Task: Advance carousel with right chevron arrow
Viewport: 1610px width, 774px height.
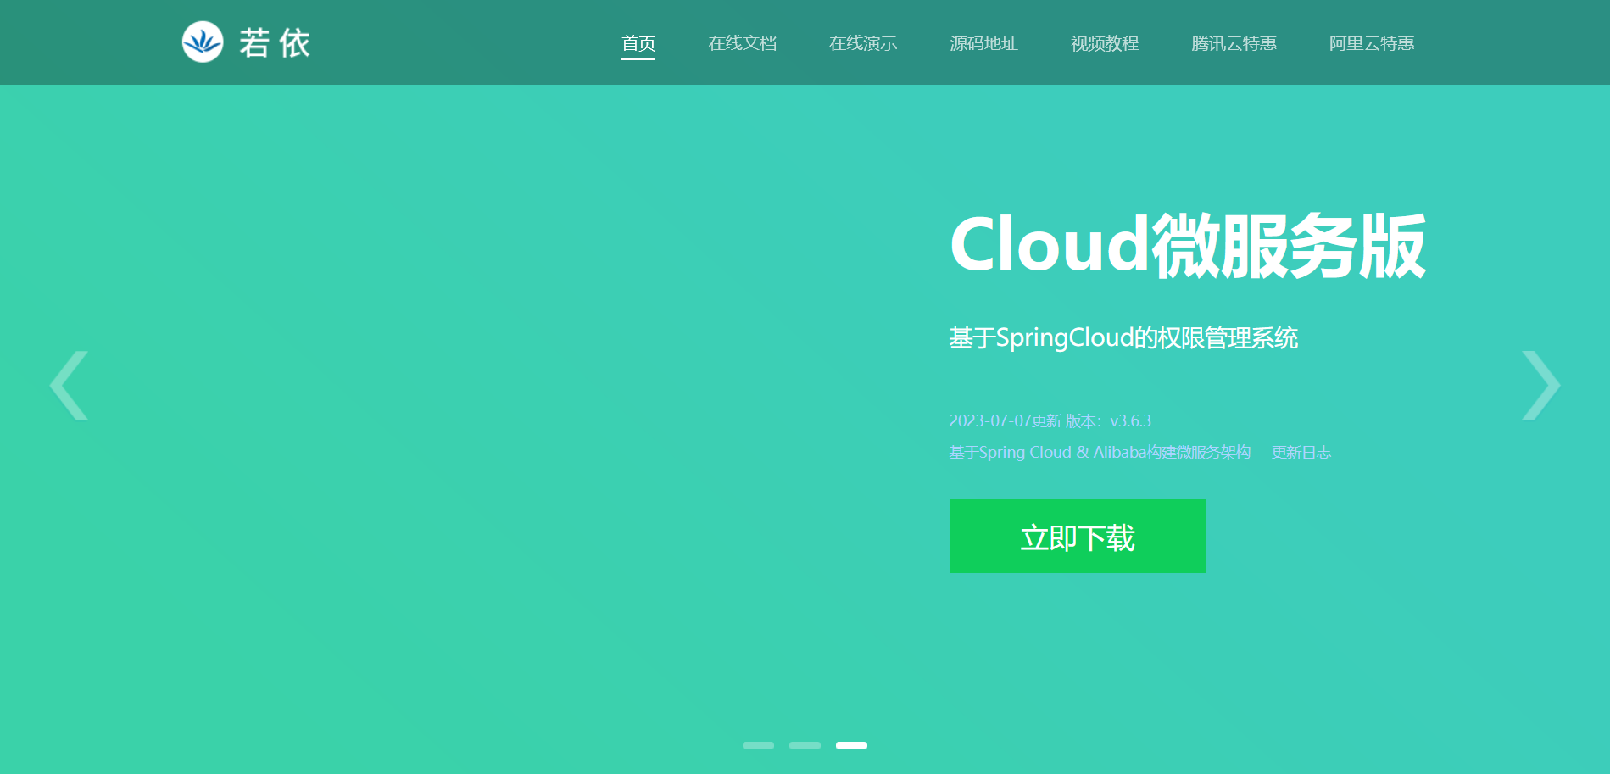Action: 1540,386
